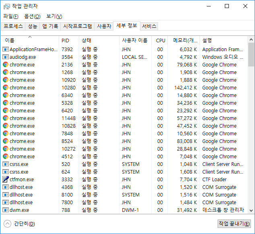Open the 옵션(O) menu
Viewport: 255px width, 234px height.
32,16
